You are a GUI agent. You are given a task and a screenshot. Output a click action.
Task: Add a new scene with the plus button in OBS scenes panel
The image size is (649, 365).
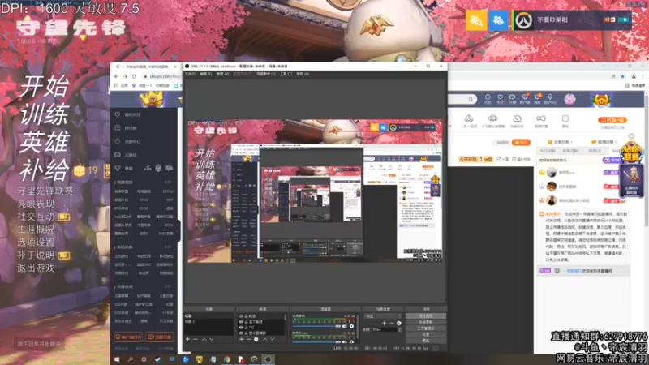point(188,339)
